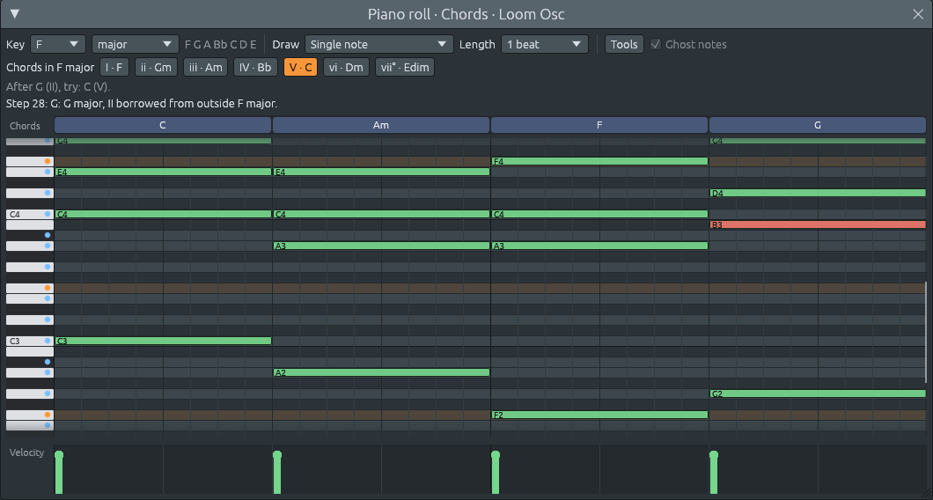Open the Key root dropdown showing F

[58, 44]
